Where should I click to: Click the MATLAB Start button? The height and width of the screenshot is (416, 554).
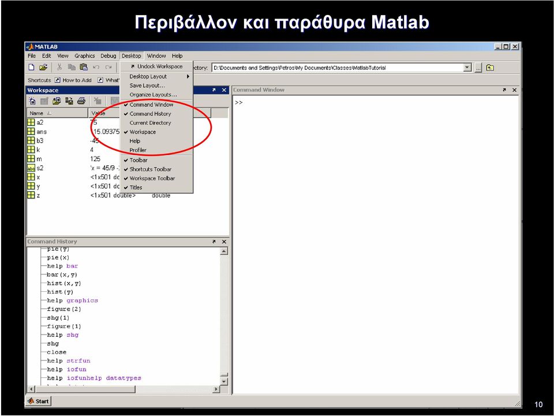[x=39, y=401]
